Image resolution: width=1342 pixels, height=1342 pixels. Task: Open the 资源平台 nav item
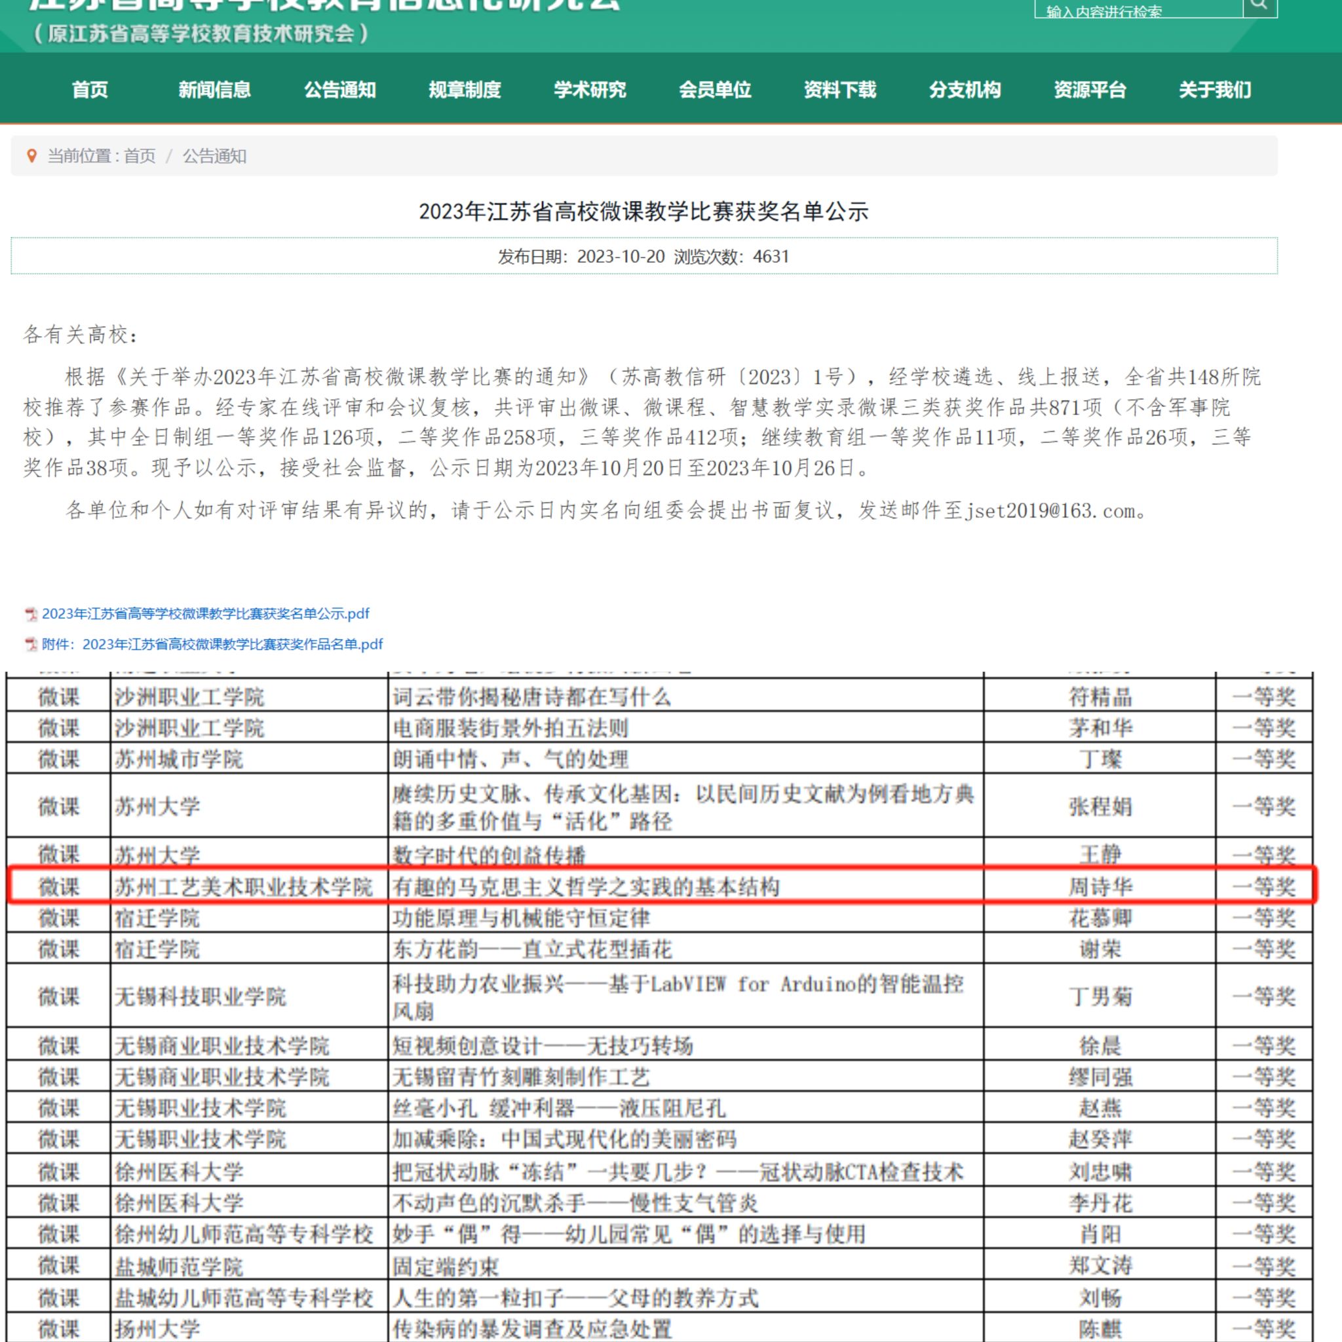coord(1090,90)
